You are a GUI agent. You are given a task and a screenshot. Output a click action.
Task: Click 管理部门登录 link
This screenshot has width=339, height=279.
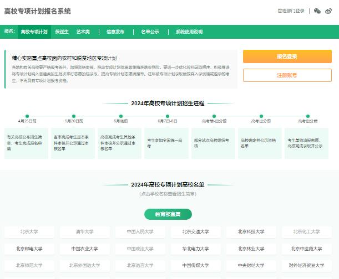point(291,11)
